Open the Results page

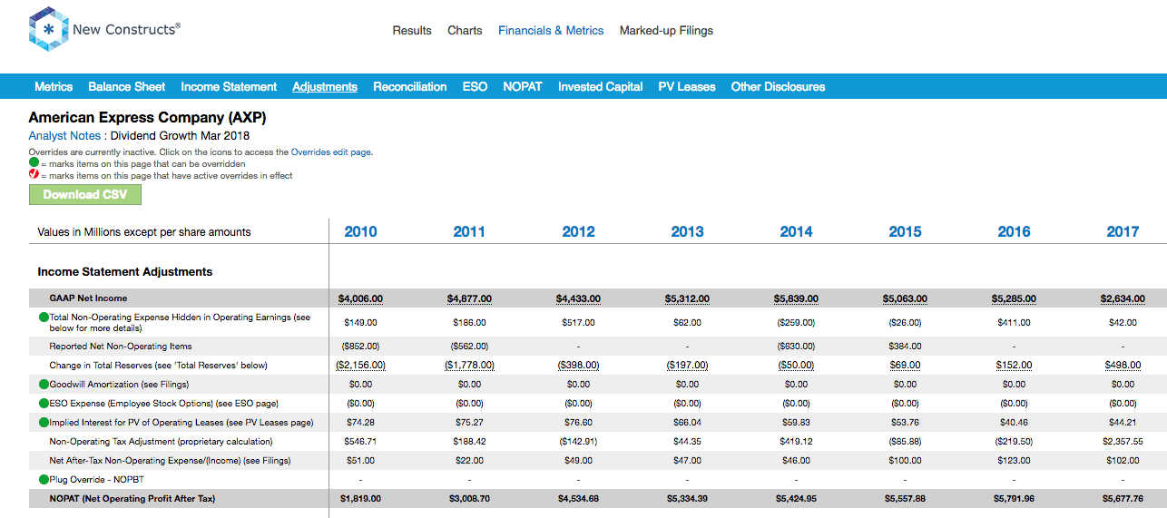pos(412,31)
